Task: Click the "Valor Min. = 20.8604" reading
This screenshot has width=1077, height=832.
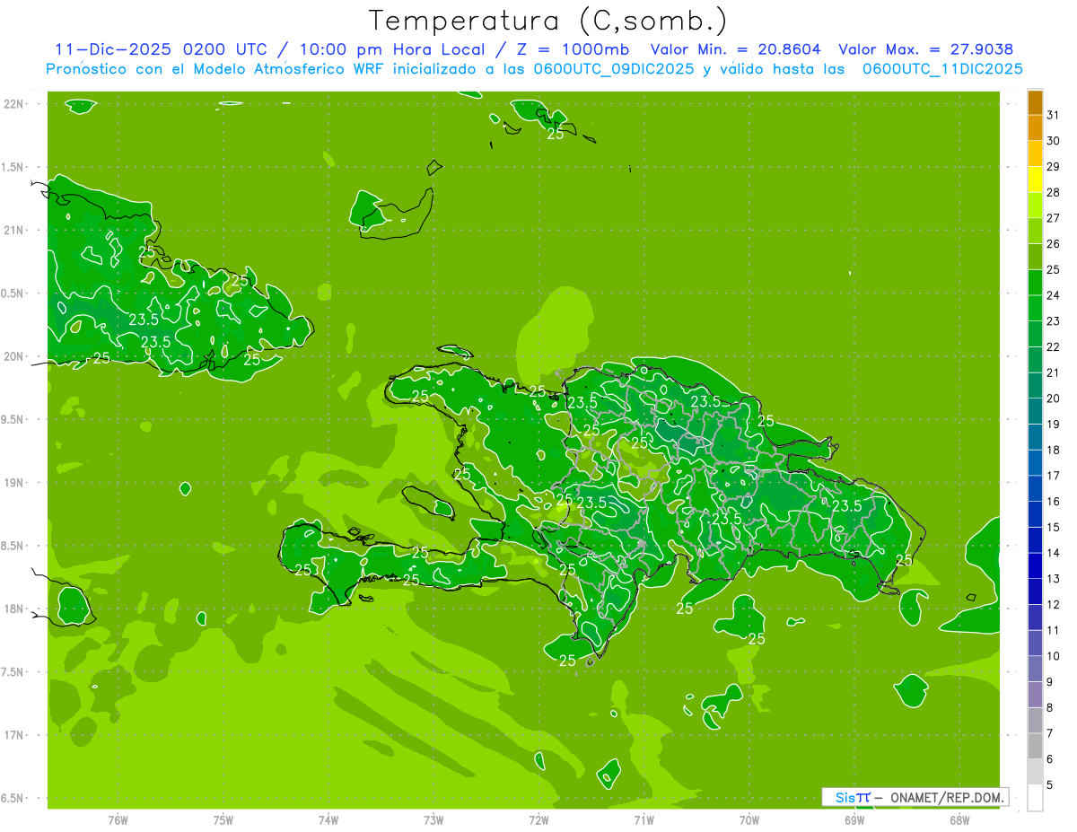Action: [735, 49]
